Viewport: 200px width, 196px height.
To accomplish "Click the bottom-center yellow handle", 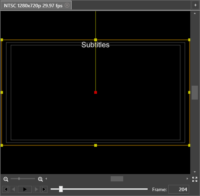I will (96, 145).
